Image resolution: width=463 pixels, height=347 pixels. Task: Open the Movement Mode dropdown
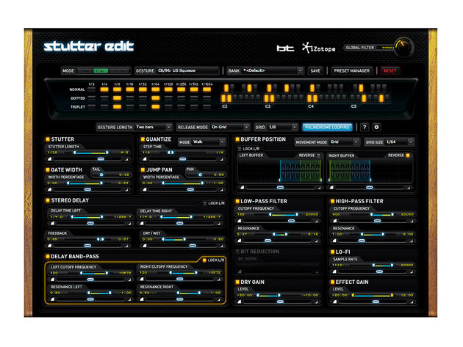(x=344, y=142)
